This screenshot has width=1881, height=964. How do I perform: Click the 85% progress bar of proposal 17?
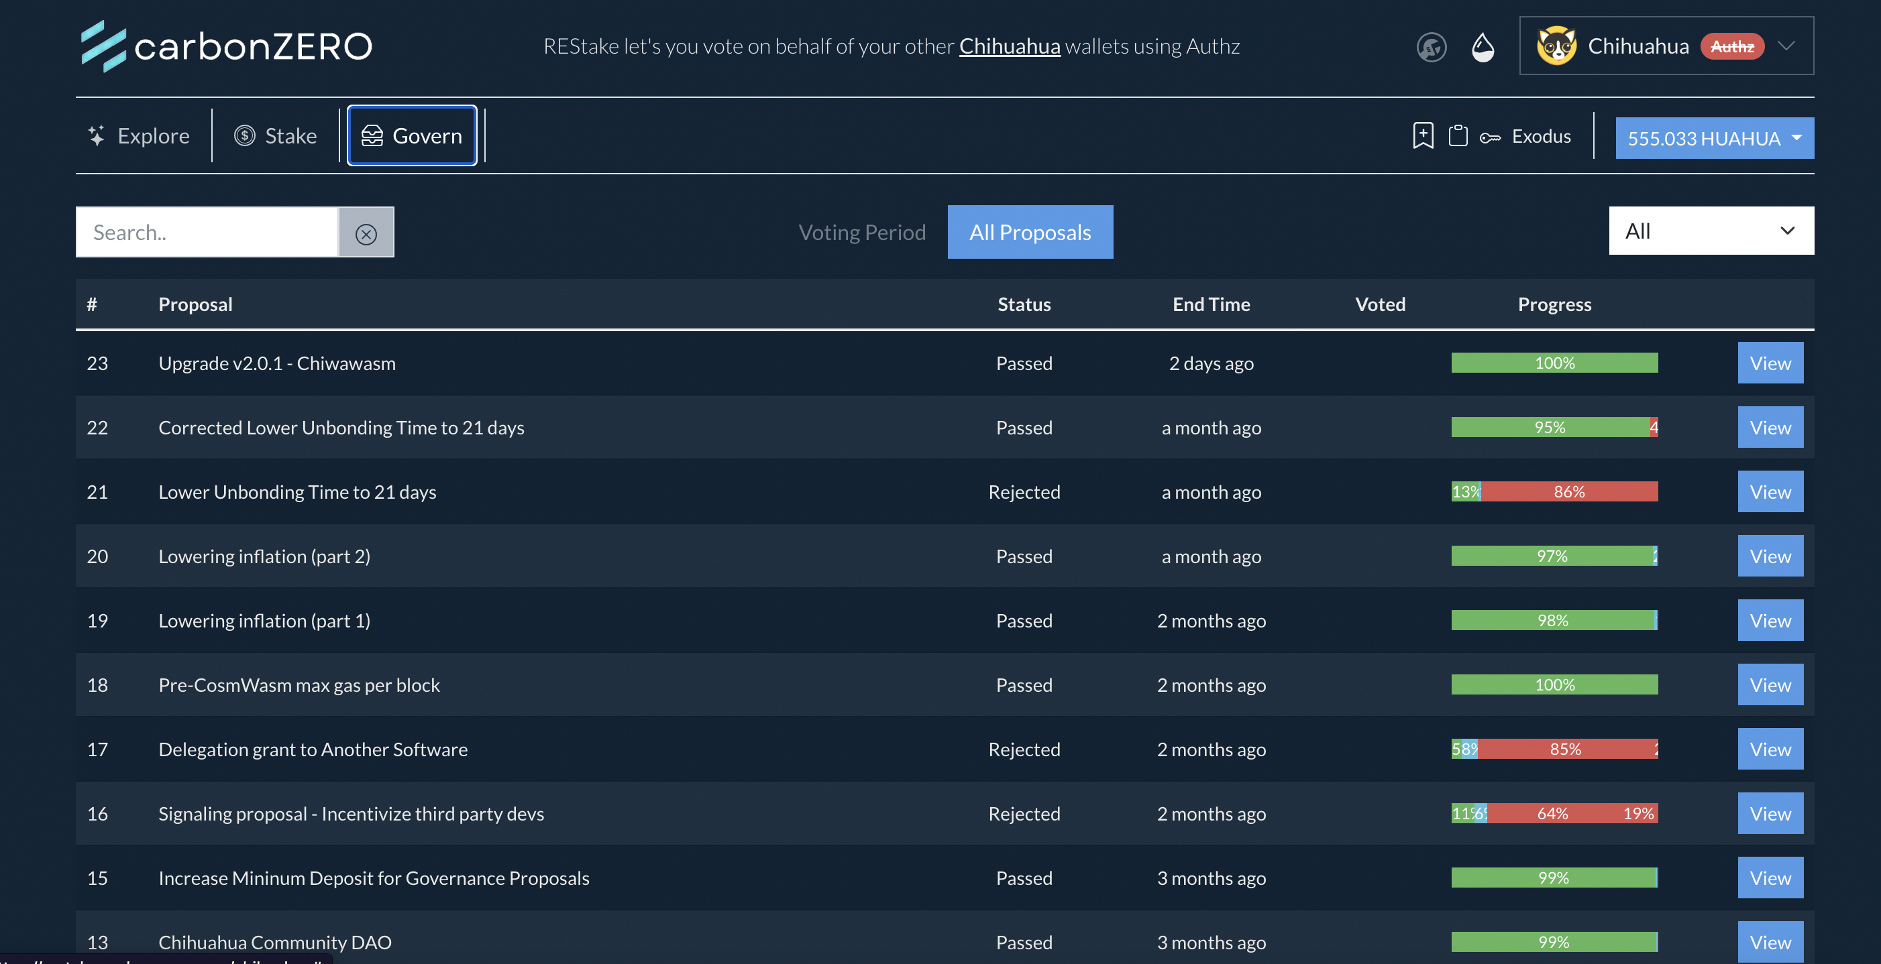1565,749
